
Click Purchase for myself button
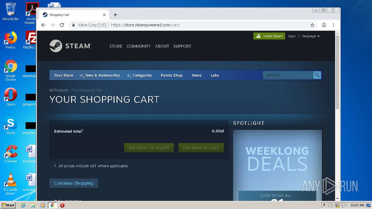click(x=149, y=148)
